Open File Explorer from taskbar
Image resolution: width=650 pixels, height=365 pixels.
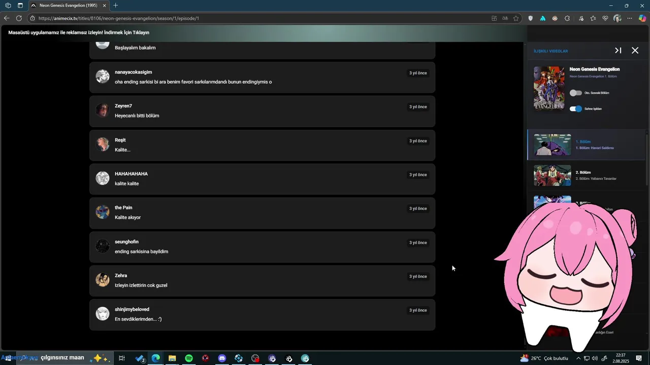pos(172,358)
